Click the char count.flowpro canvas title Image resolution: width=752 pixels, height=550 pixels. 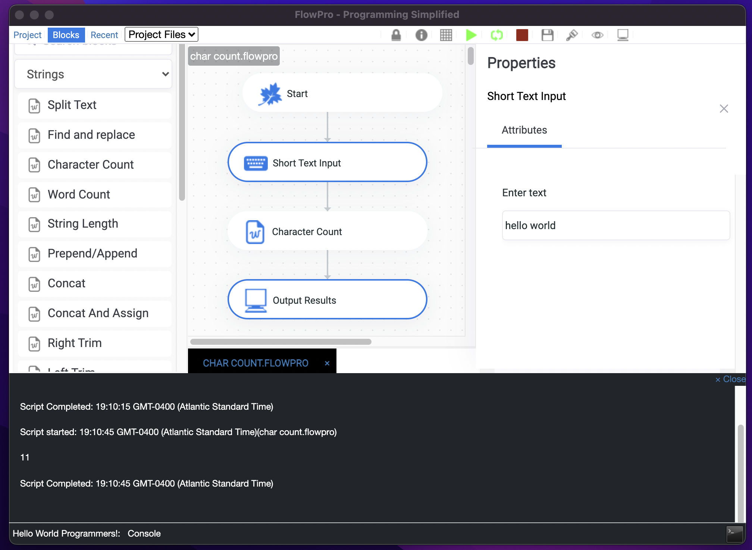pyautogui.click(x=234, y=56)
